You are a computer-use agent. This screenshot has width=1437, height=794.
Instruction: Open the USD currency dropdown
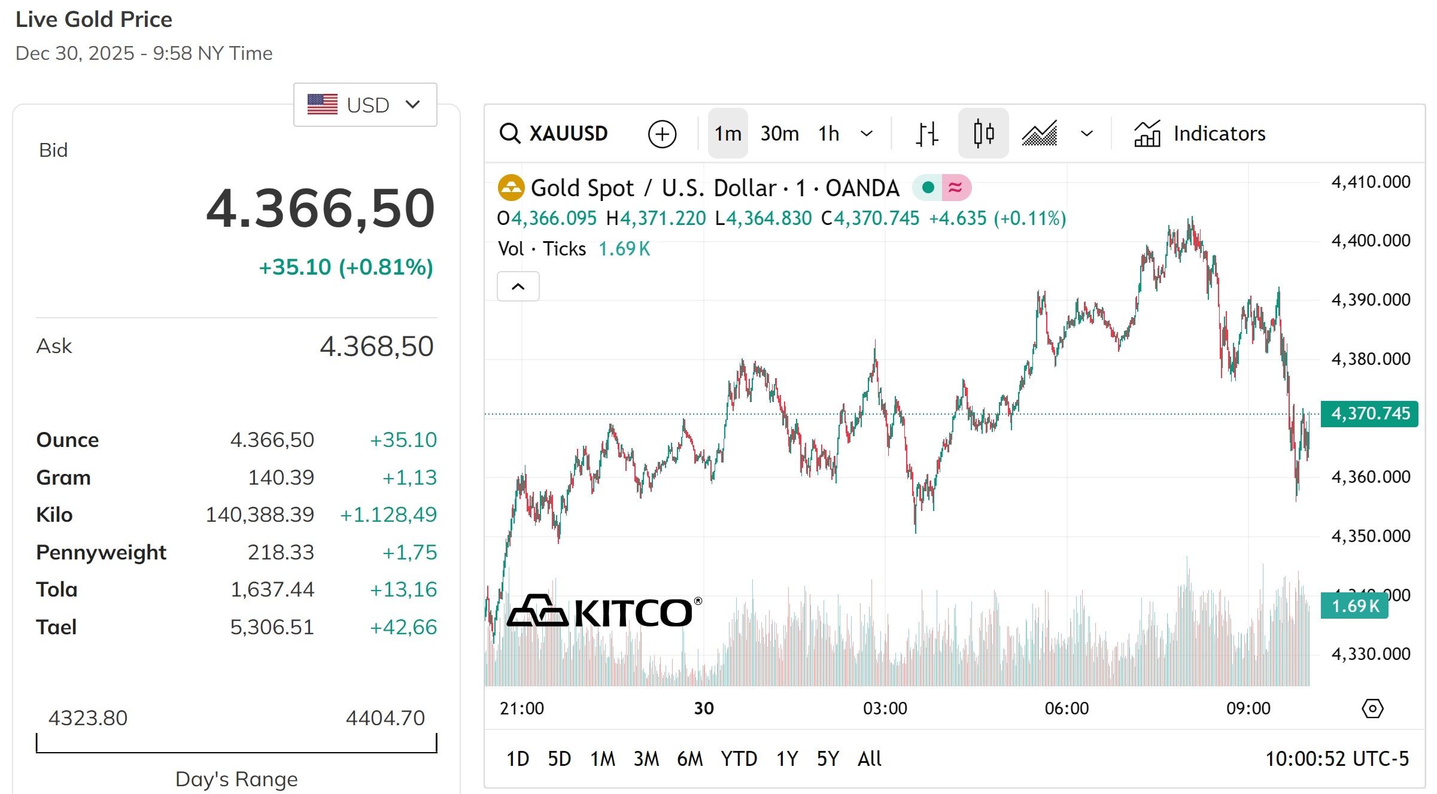tap(365, 105)
